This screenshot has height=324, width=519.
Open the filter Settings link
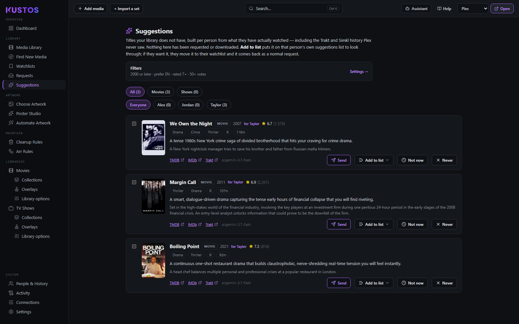(359, 72)
